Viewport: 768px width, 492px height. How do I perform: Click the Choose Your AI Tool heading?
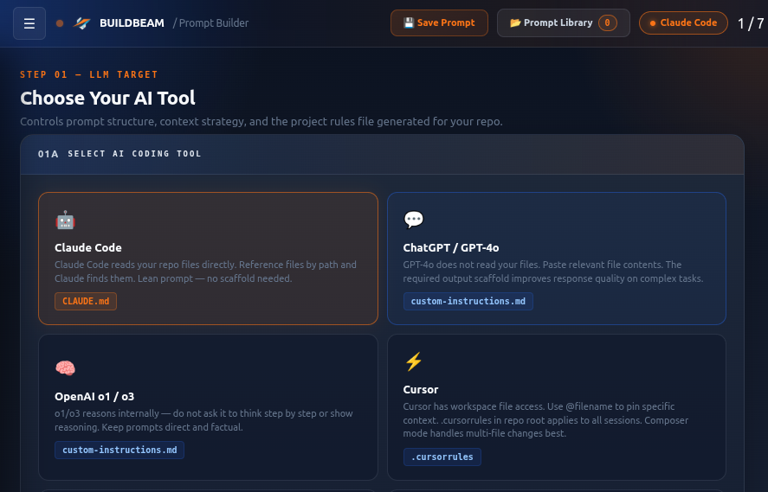point(107,99)
